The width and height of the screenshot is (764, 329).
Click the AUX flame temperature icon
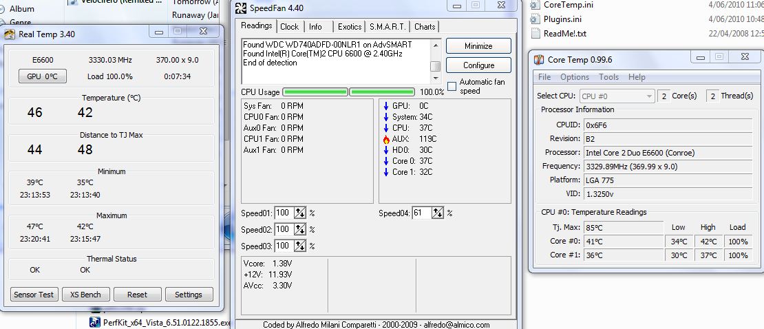(386, 139)
